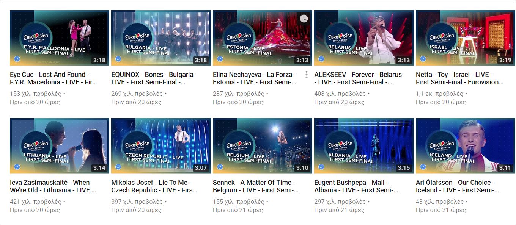This screenshot has width=516, height=225.
Task: Open Eugent Bushpepa - Mall - Albania title
Action: tap(356, 186)
